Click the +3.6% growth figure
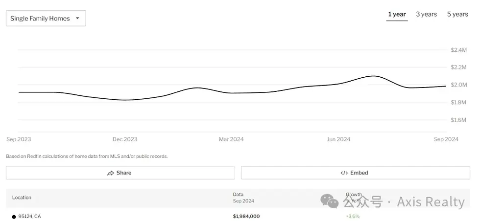This screenshot has width=480, height=221. tap(353, 216)
